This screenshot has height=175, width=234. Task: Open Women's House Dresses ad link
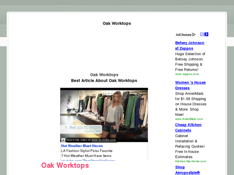(191, 85)
